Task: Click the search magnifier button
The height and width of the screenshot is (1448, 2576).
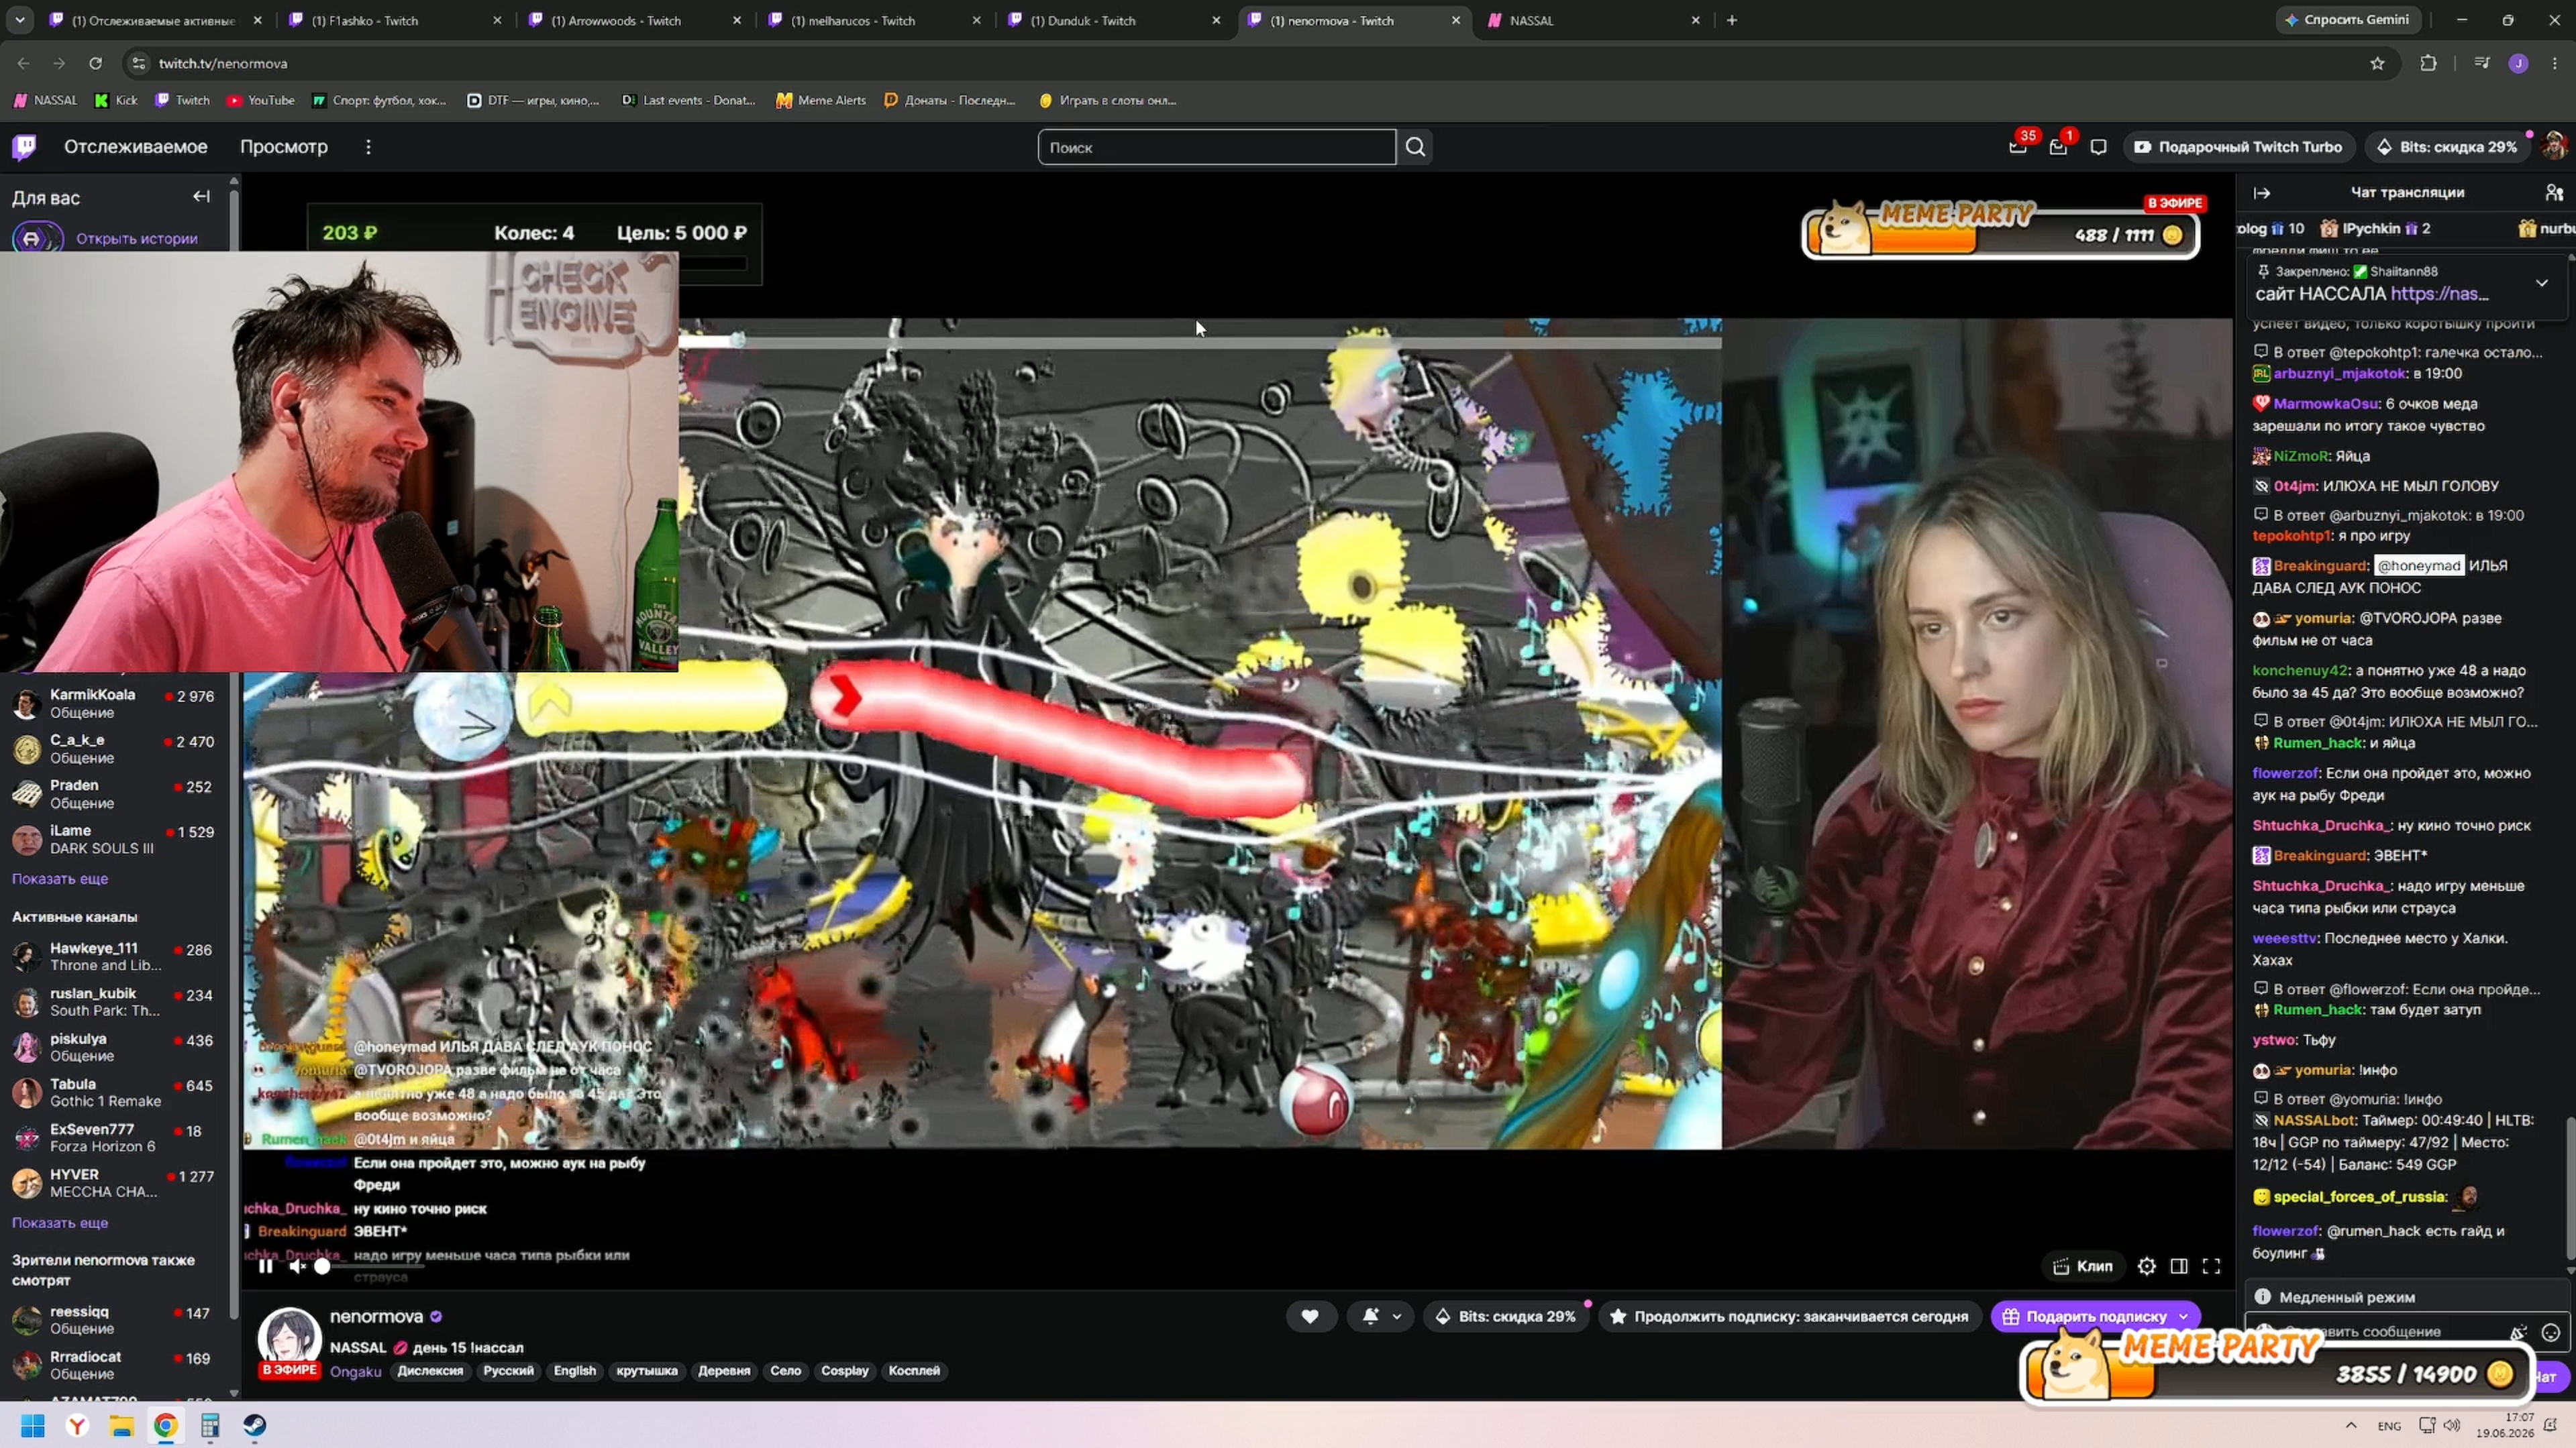Action: tap(1415, 147)
